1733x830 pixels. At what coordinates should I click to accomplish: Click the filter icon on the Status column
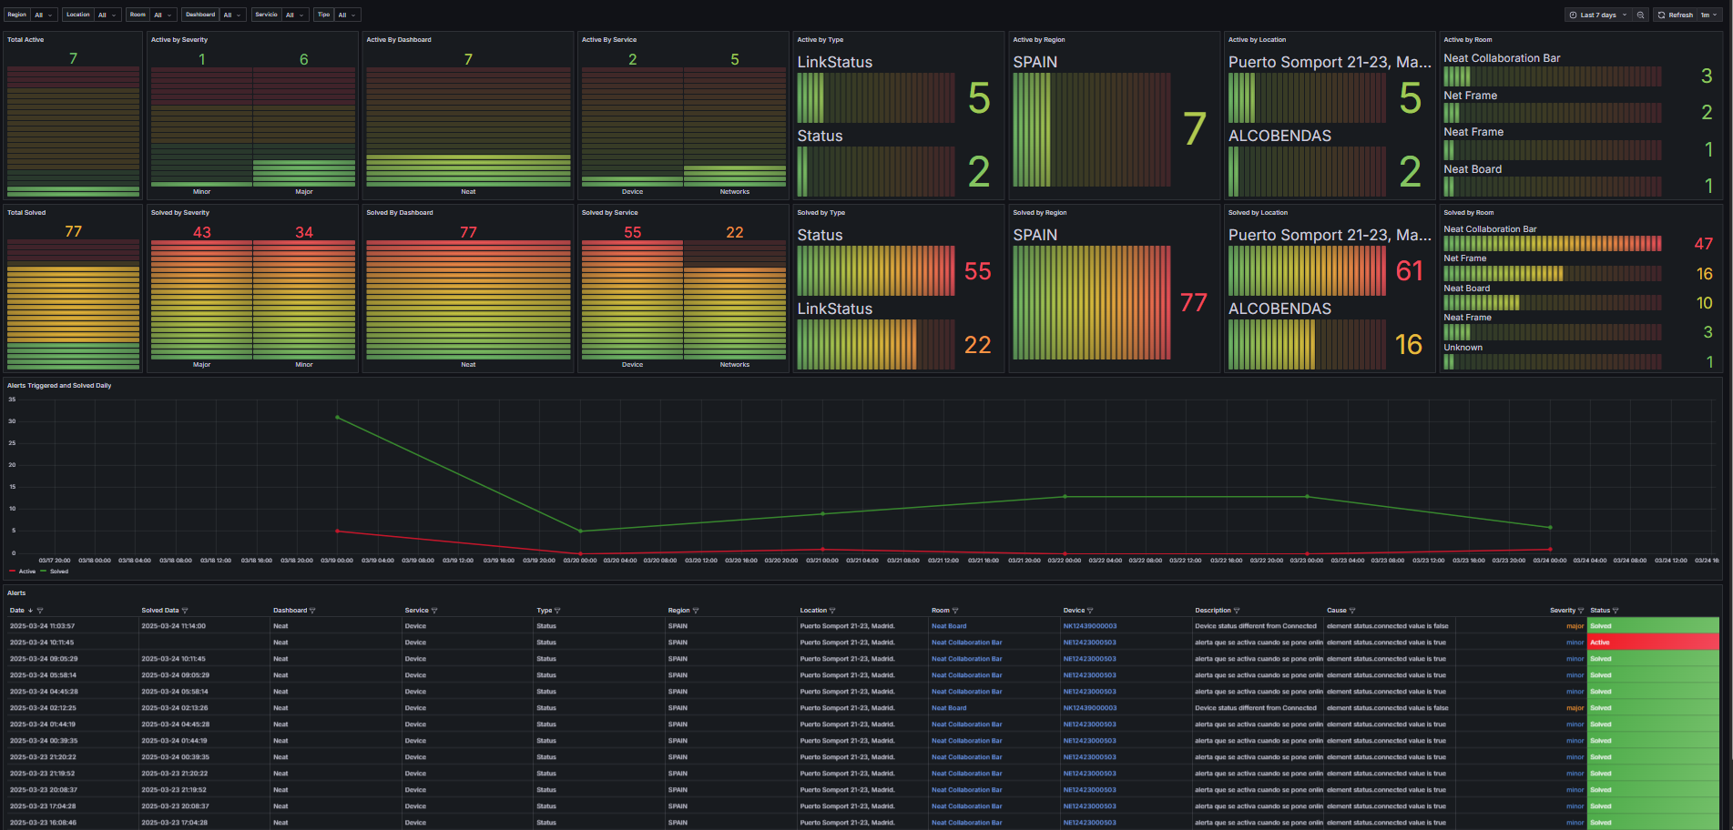pyautogui.click(x=1615, y=610)
